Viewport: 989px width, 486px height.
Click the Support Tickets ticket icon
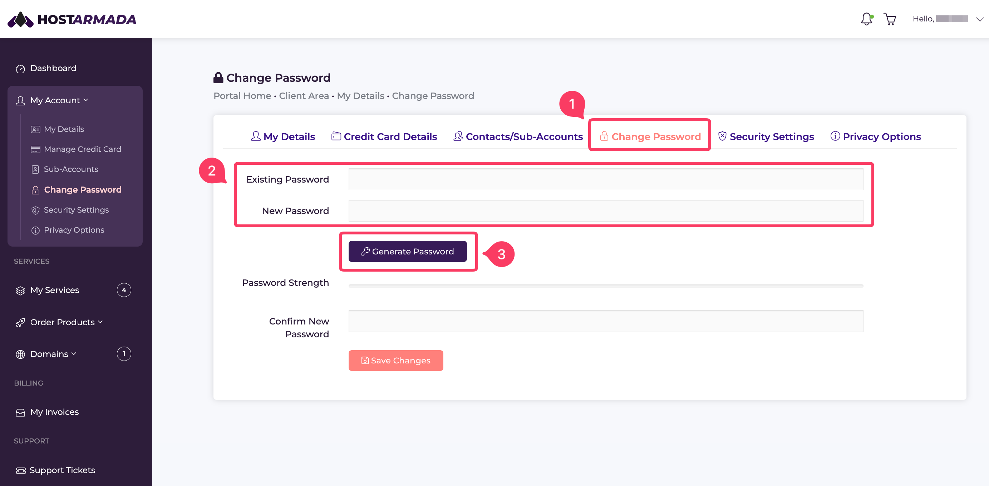20,470
